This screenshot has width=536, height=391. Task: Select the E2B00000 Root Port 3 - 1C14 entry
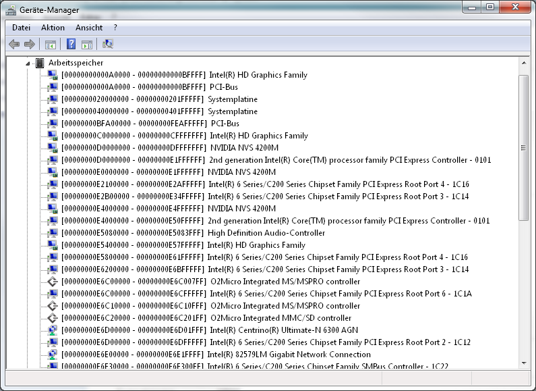pos(265,197)
